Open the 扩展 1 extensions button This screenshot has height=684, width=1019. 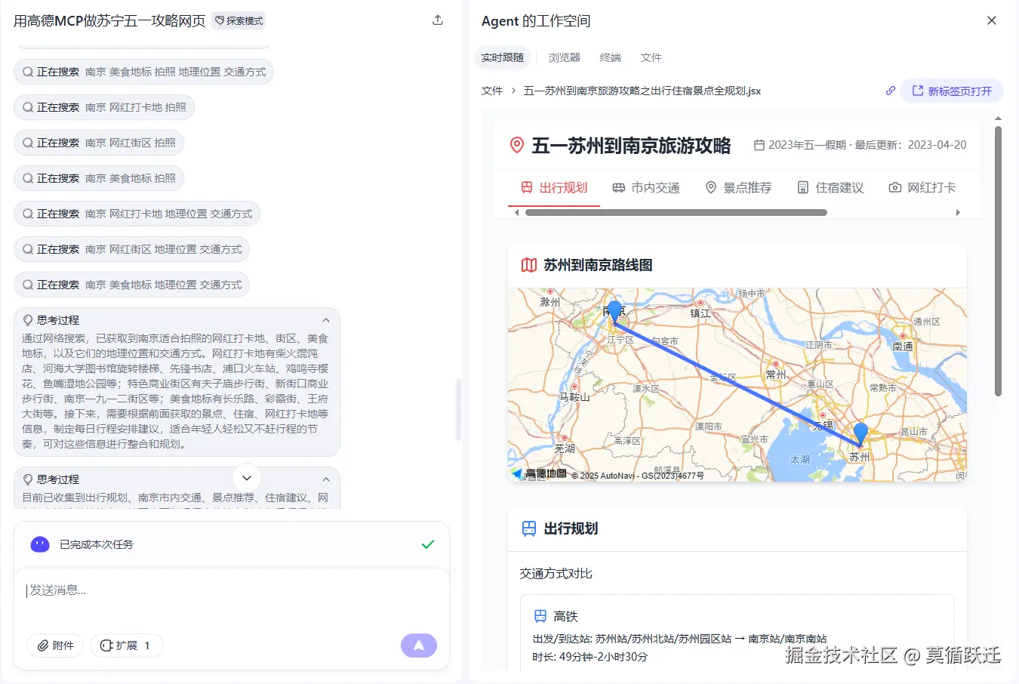126,645
